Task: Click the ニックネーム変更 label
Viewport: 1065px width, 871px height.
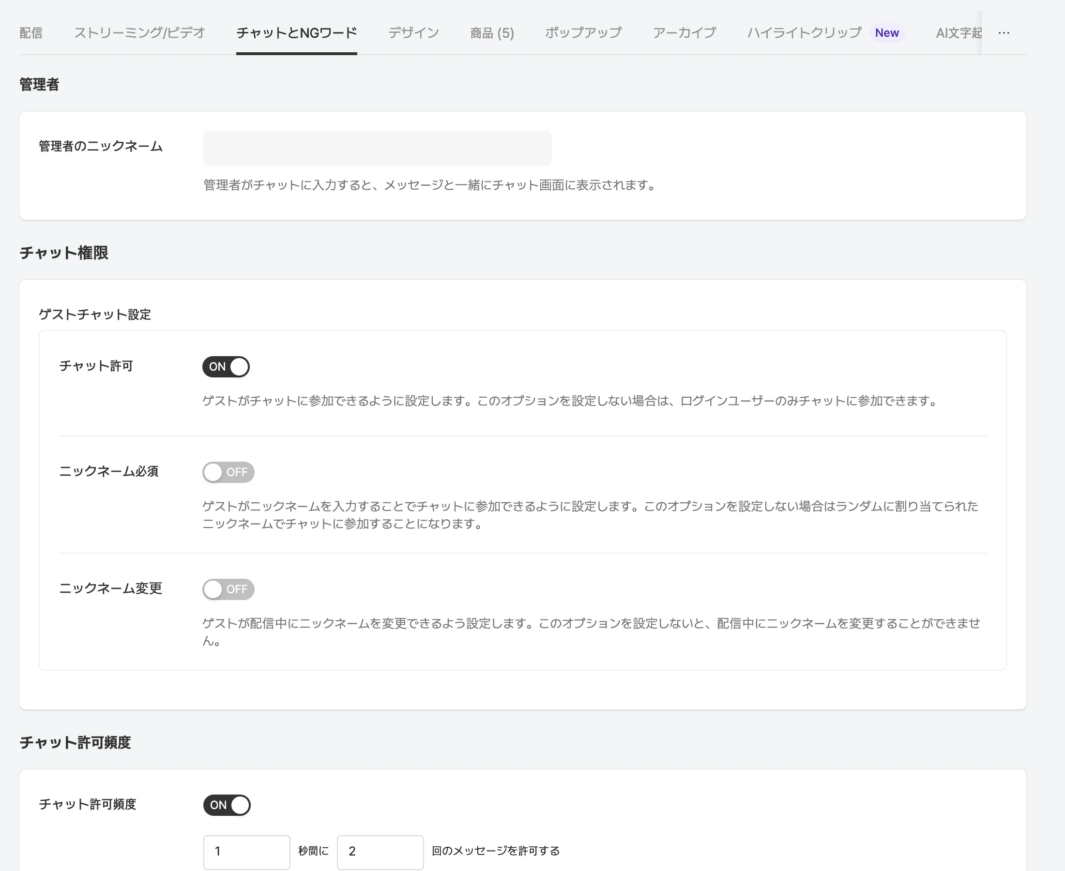Action: tap(111, 588)
